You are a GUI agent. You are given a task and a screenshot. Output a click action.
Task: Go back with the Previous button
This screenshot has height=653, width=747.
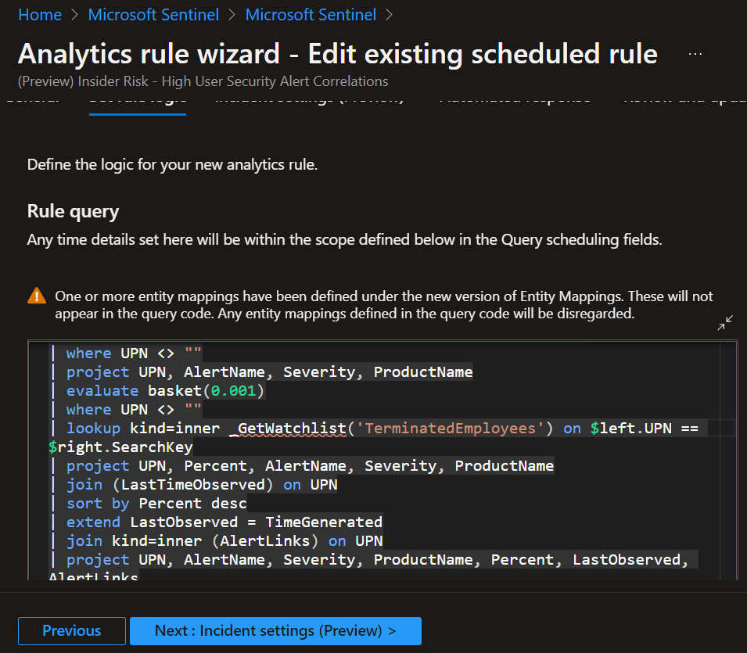[x=72, y=630]
